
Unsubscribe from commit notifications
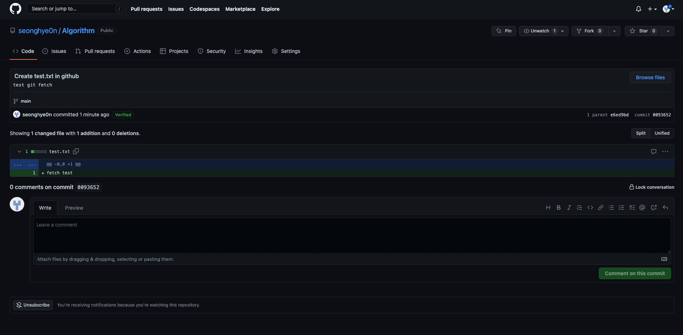(x=33, y=305)
